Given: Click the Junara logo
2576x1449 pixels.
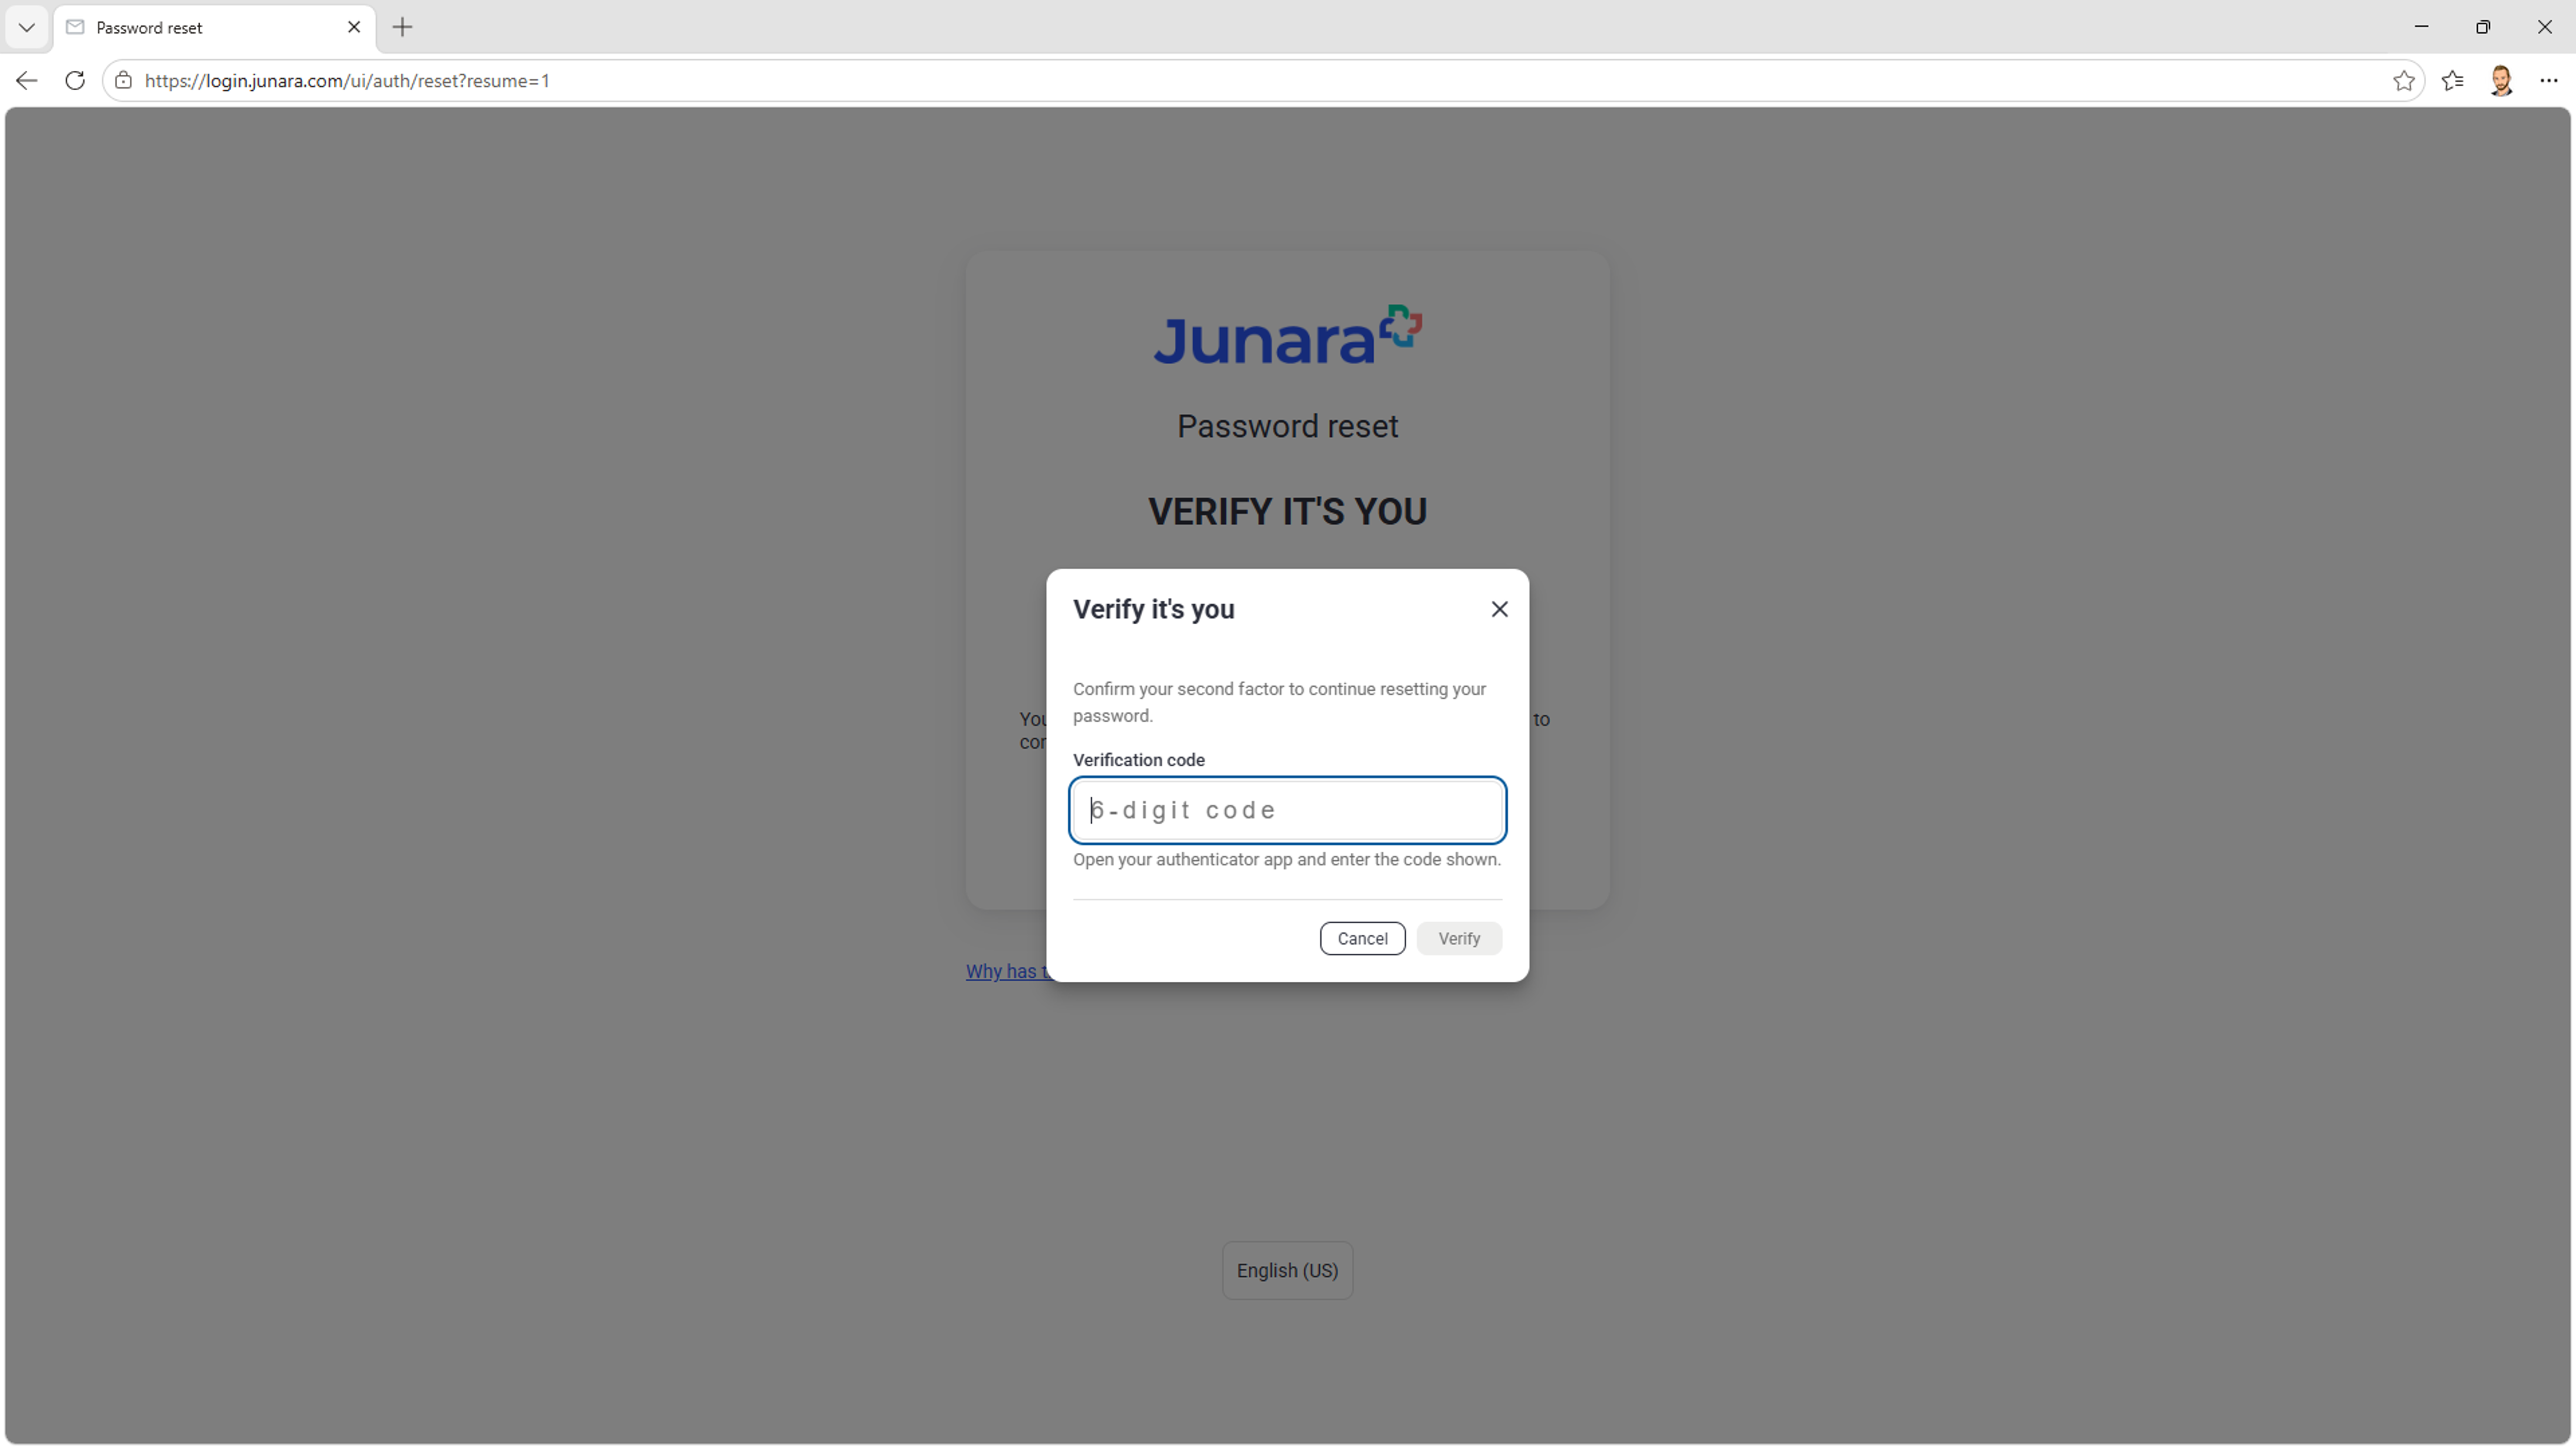Looking at the screenshot, I should (x=1288, y=336).
